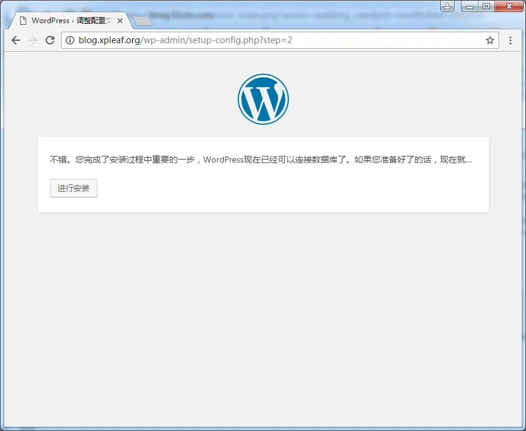
Task: Open the Chrome user profile button
Action: 447,6
